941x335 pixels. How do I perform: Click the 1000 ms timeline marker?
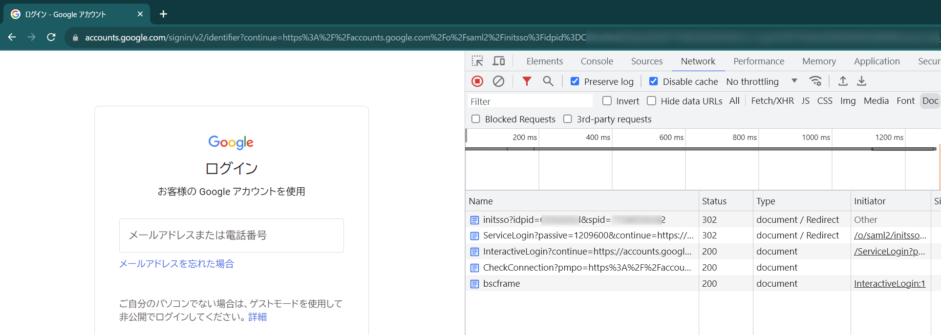816,138
